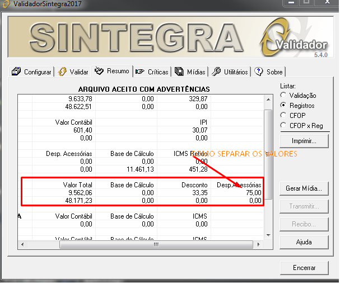Click the Configurar tab icon
Viewport: 340px width, 284px height.
click(x=16, y=71)
